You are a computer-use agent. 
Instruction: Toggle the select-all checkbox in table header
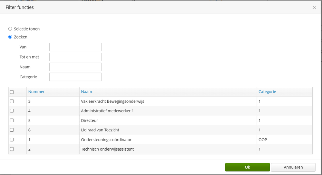point(12,92)
